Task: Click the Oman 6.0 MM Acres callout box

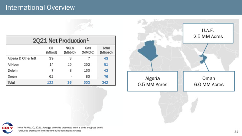Action: (209, 81)
